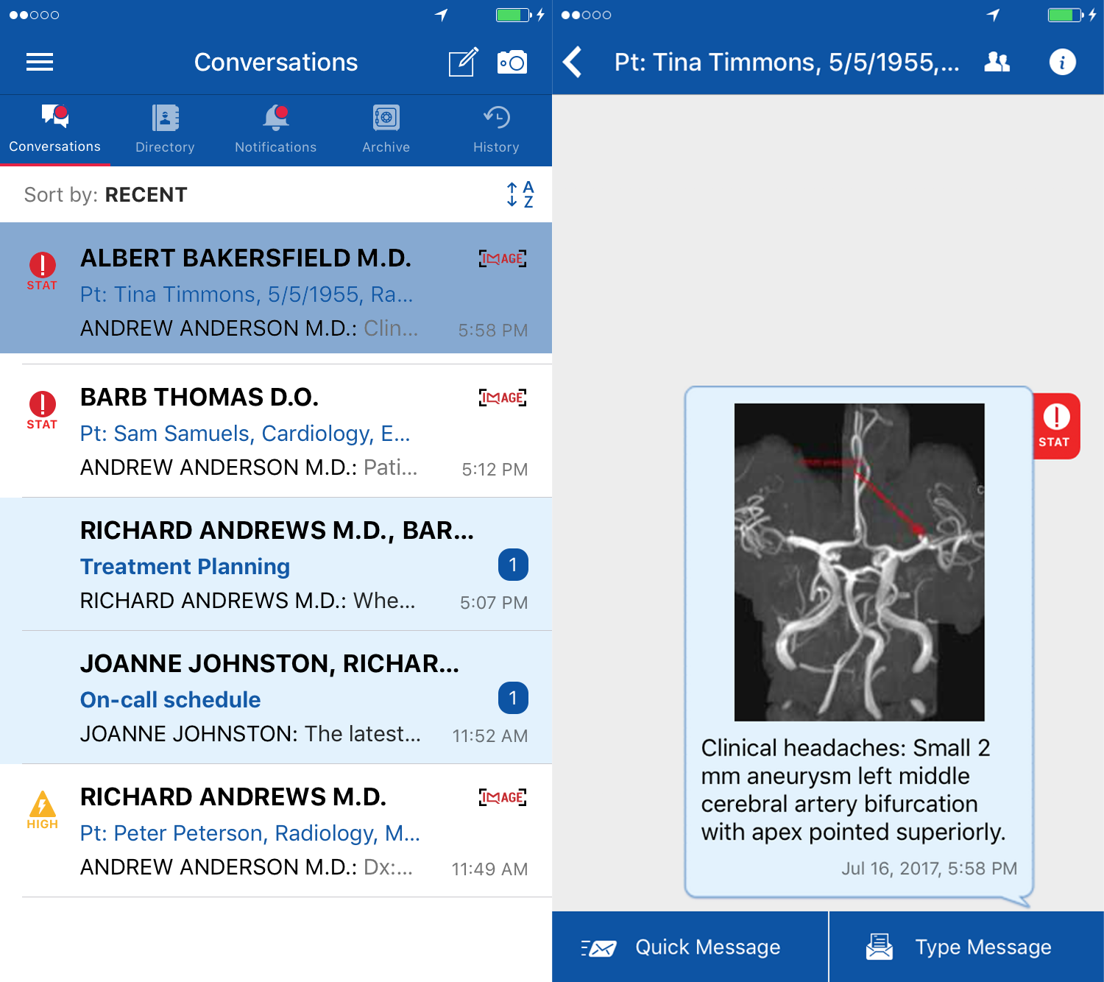Click unread badge on Treatment Planning
1104x982 pixels.
point(513,565)
